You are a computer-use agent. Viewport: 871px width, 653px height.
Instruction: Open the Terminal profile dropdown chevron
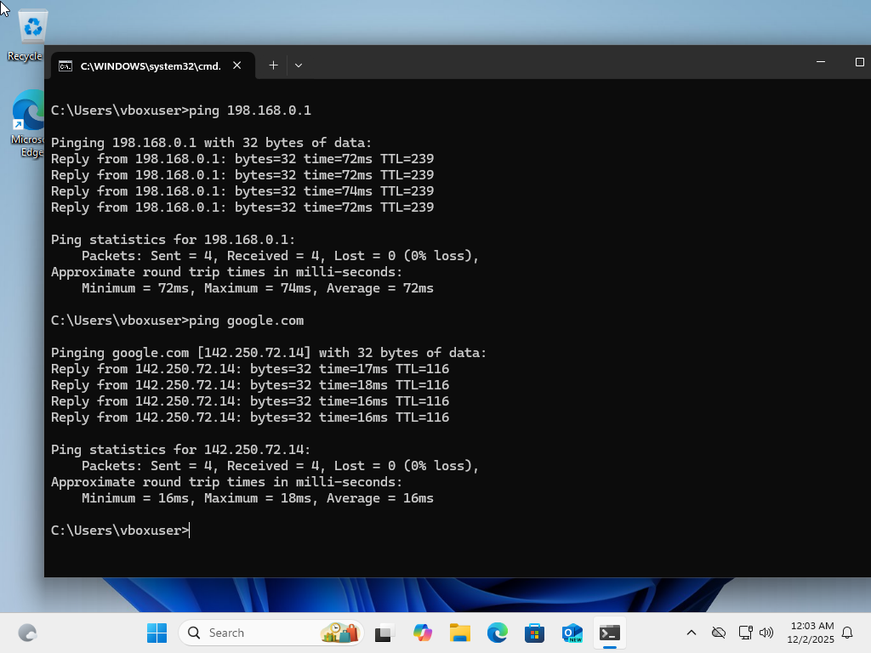(x=298, y=65)
